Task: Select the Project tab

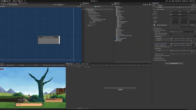Action: tap(117, 3)
